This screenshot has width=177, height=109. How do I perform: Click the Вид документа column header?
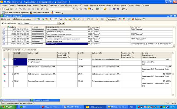pyautogui.click(x=67, y=27)
